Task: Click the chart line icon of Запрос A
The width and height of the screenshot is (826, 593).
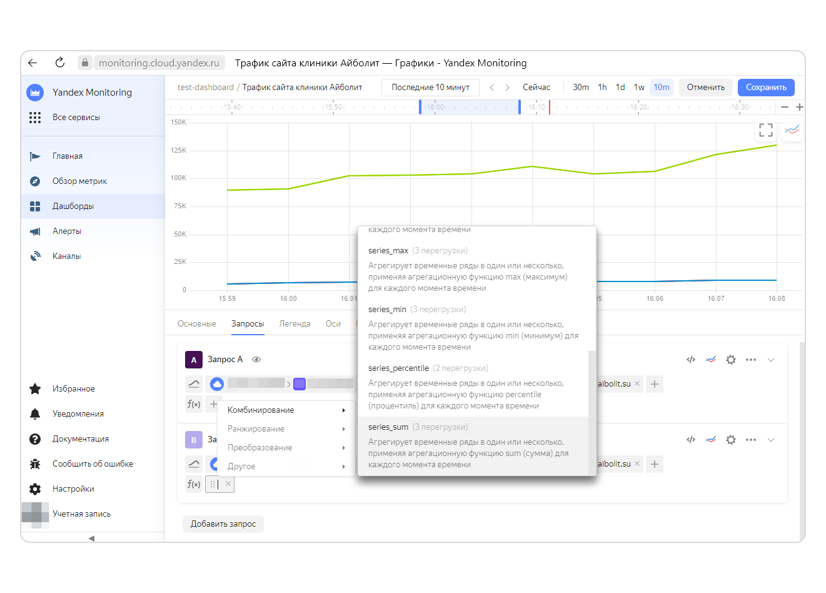Action: point(711,360)
